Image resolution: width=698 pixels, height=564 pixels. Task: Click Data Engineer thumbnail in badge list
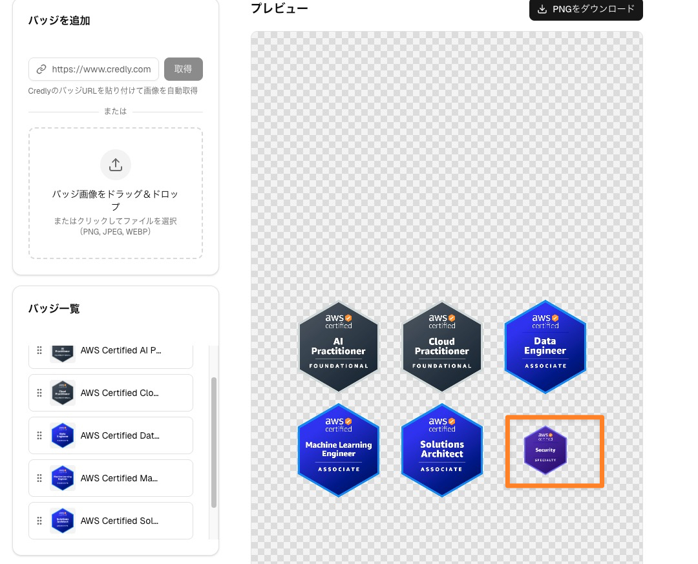62,435
